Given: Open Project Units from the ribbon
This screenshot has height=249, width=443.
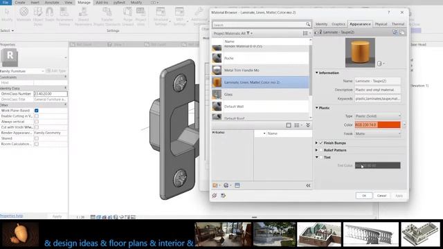Looking at the screenshot, I should (x=141, y=12).
